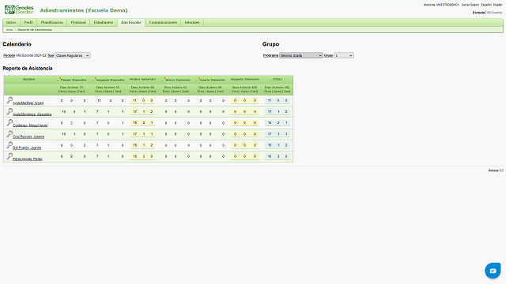The width and height of the screenshot is (506, 284).
Task: Open the Grupo number dropdown
Action: click(x=344, y=55)
